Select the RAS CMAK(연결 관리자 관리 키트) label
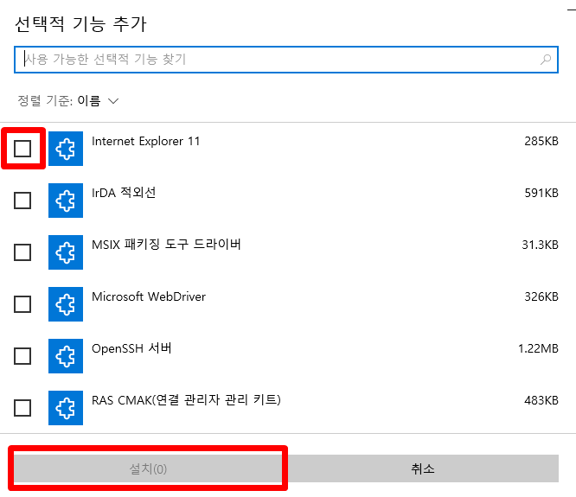The height and width of the screenshot is (497, 576). point(186,400)
